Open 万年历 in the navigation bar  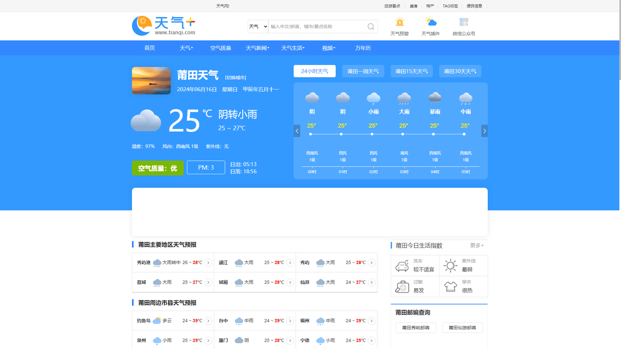coord(363,48)
